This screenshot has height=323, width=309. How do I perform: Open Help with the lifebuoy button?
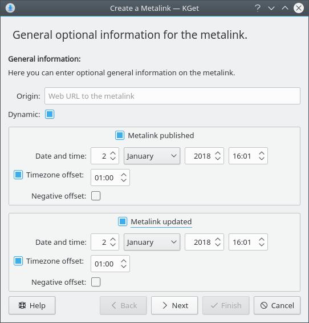pyautogui.click(x=32, y=305)
